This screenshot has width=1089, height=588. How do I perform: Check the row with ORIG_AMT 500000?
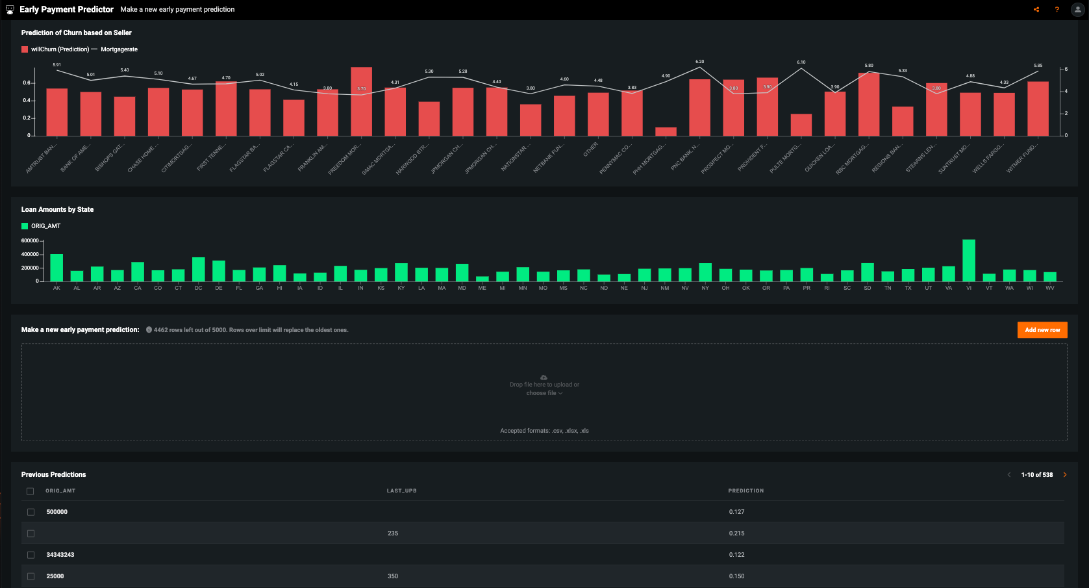tap(31, 512)
